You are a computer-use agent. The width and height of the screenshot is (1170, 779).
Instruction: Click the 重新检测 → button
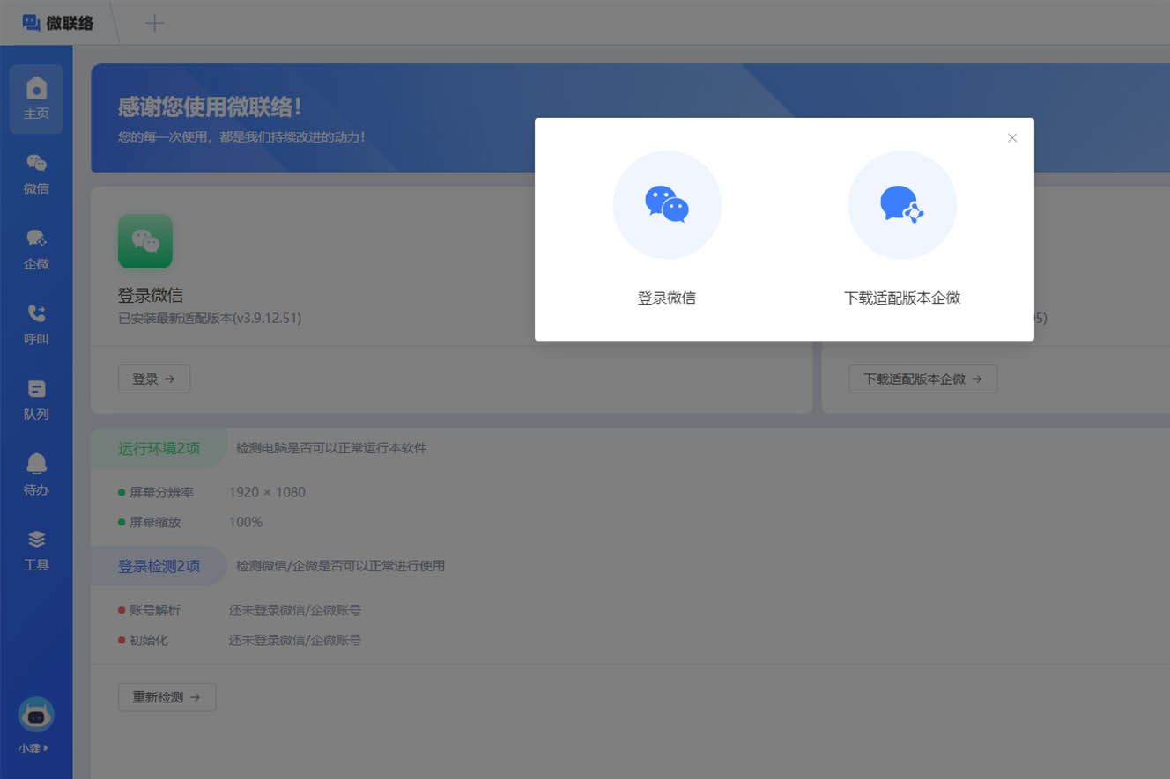pos(167,697)
